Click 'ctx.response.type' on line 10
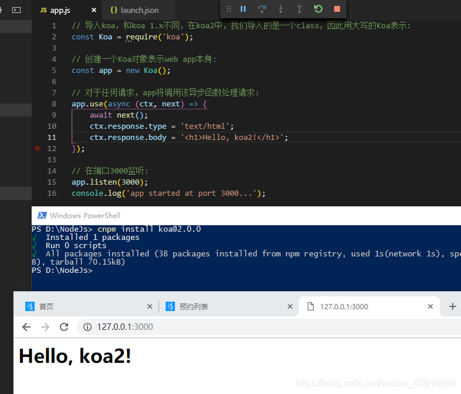Image resolution: width=461 pixels, height=394 pixels. (x=128, y=126)
